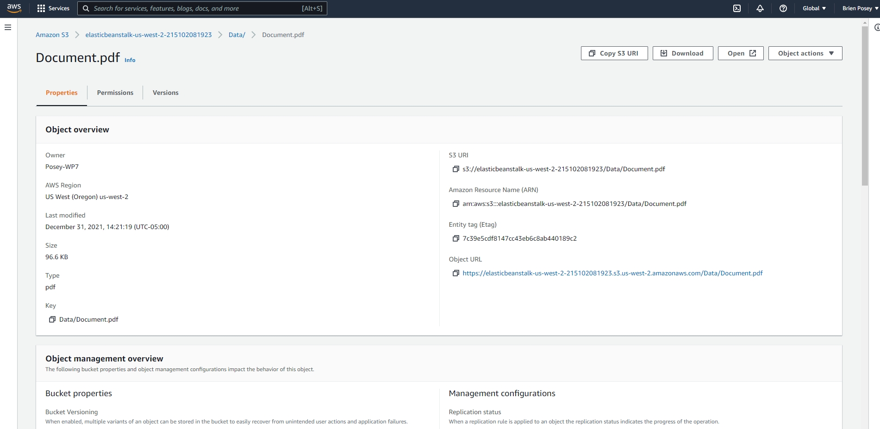This screenshot has width=880, height=429.
Task: Open the Services grid menu
Action: (x=53, y=8)
